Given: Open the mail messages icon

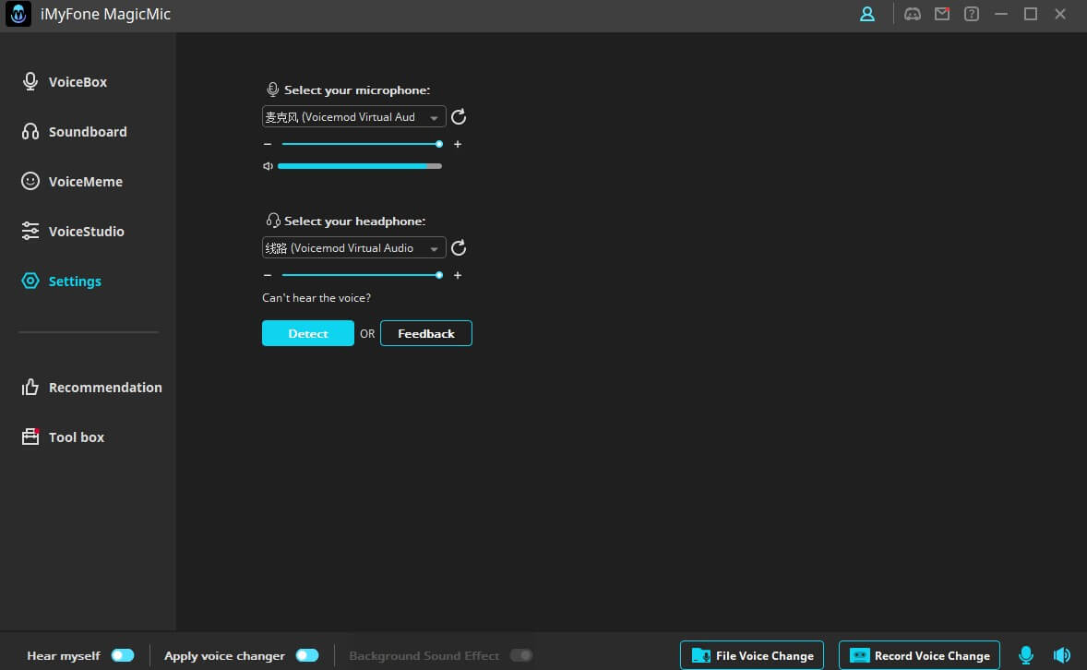Looking at the screenshot, I should [942, 14].
